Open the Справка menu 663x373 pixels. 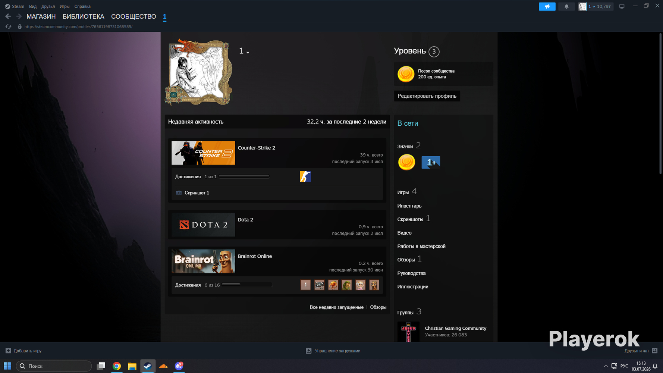point(82,6)
